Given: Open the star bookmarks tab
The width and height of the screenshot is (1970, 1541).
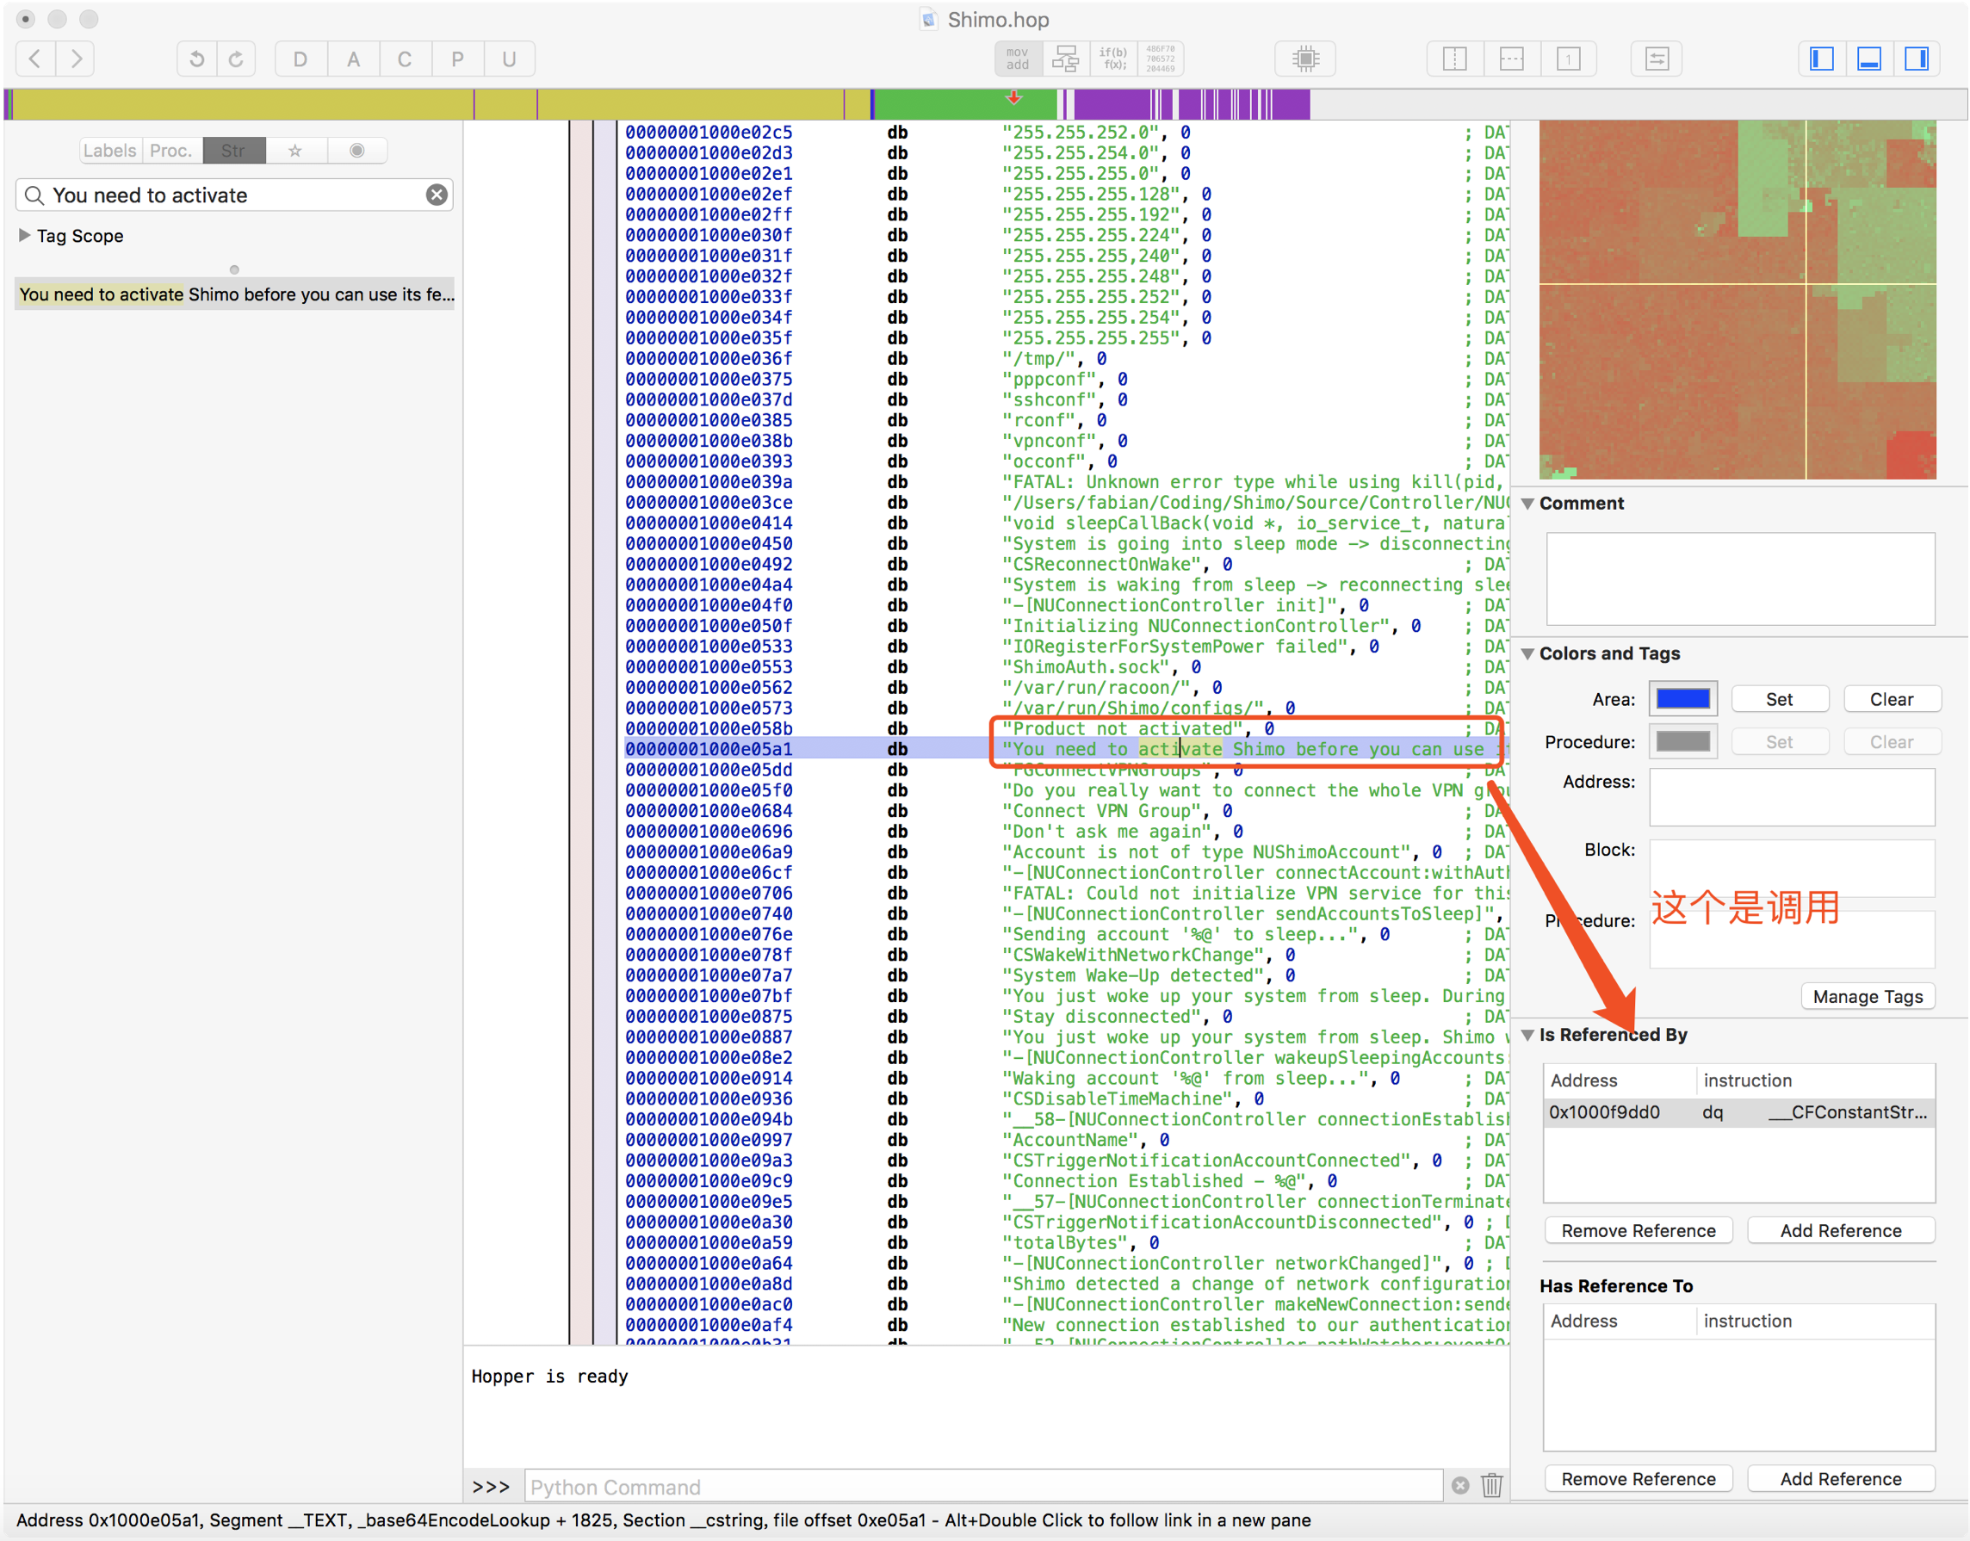Looking at the screenshot, I should click(295, 151).
